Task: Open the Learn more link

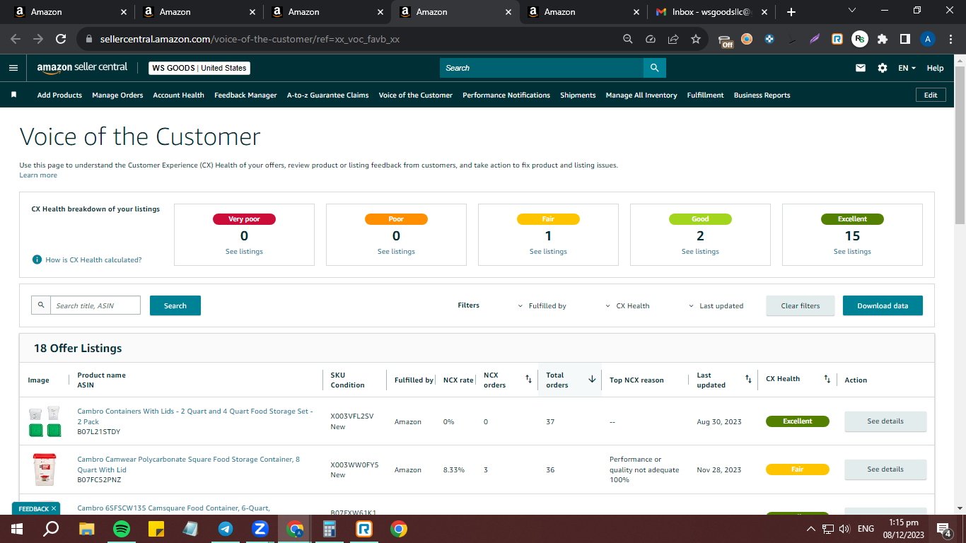Action: (38, 175)
